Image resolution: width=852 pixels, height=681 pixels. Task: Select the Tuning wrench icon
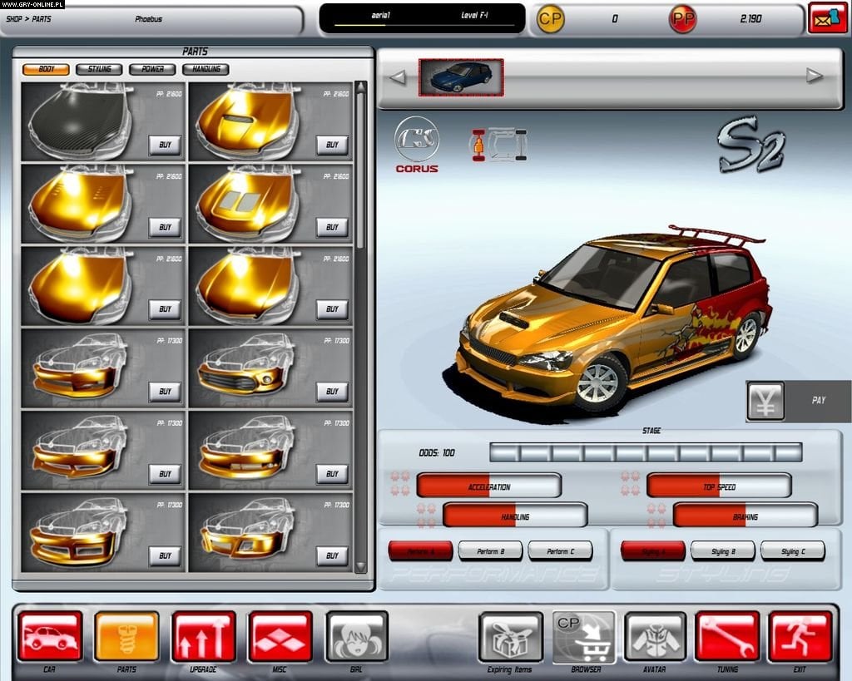(729, 637)
